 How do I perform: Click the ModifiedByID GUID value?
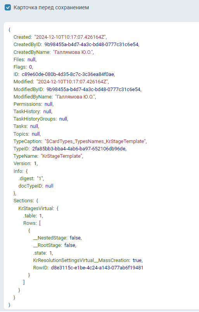point(93,90)
